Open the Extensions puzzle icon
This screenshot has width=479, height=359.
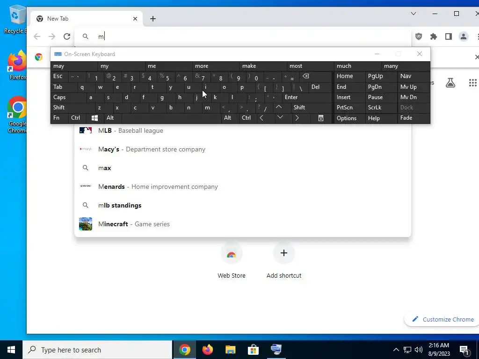434,36
